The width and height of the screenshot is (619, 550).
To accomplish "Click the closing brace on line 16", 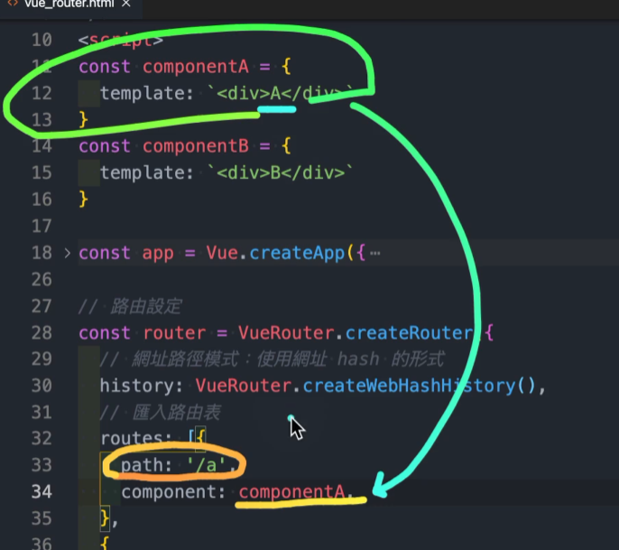I will (x=83, y=199).
